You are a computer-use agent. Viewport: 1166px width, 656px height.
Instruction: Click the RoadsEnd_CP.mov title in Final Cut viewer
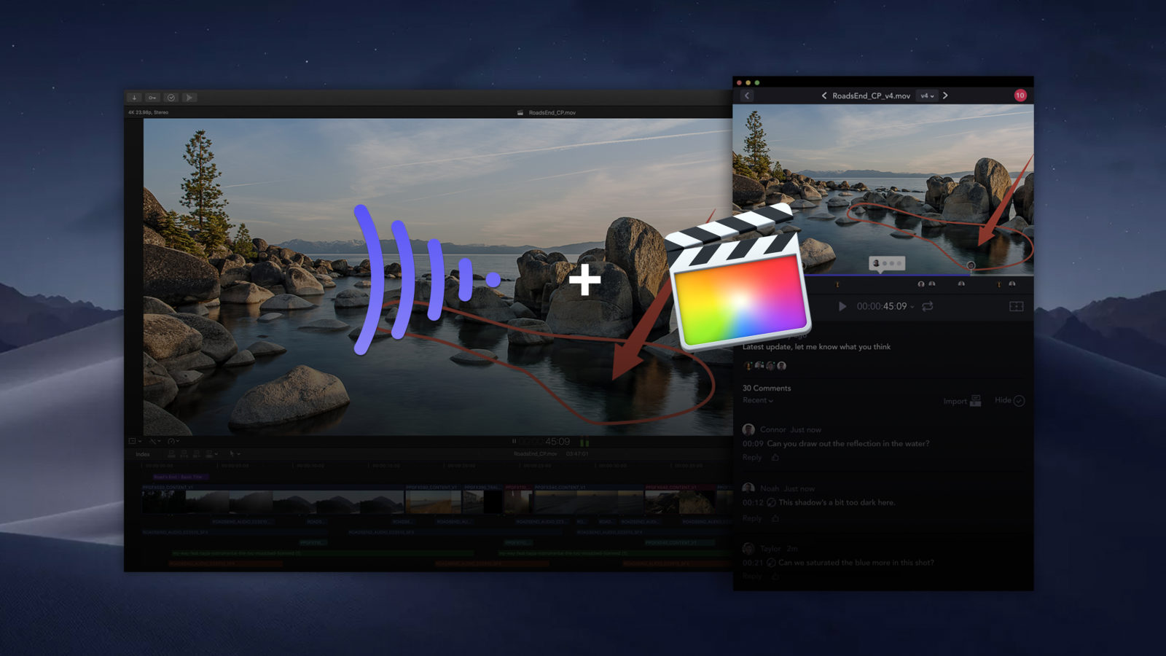pyautogui.click(x=552, y=113)
